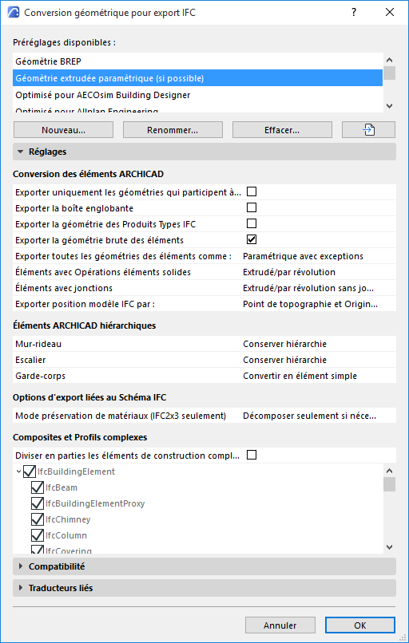Screen dimensions: 409x643
Task: Open Paramétrique avec exceptions dropdown
Action: click(318, 256)
